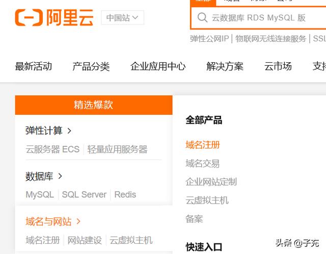Viewport: 326px width, 254px height.
Task: Click the chevron next to 弹性计算
Action: [x=69, y=131]
